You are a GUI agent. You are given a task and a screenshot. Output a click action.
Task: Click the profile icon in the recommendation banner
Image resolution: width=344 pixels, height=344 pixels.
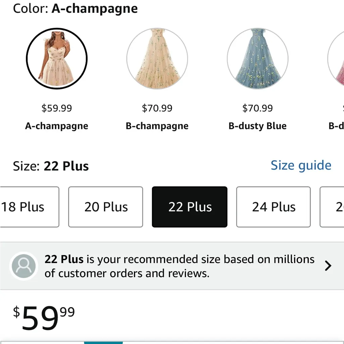coord(23,265)
